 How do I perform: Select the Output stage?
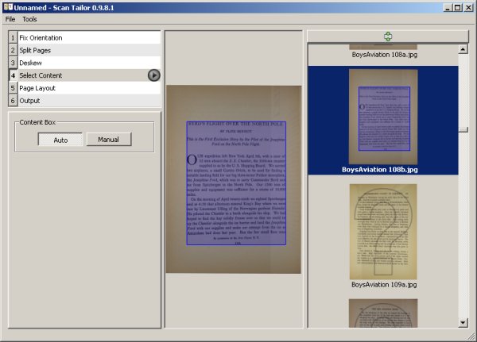89,101
